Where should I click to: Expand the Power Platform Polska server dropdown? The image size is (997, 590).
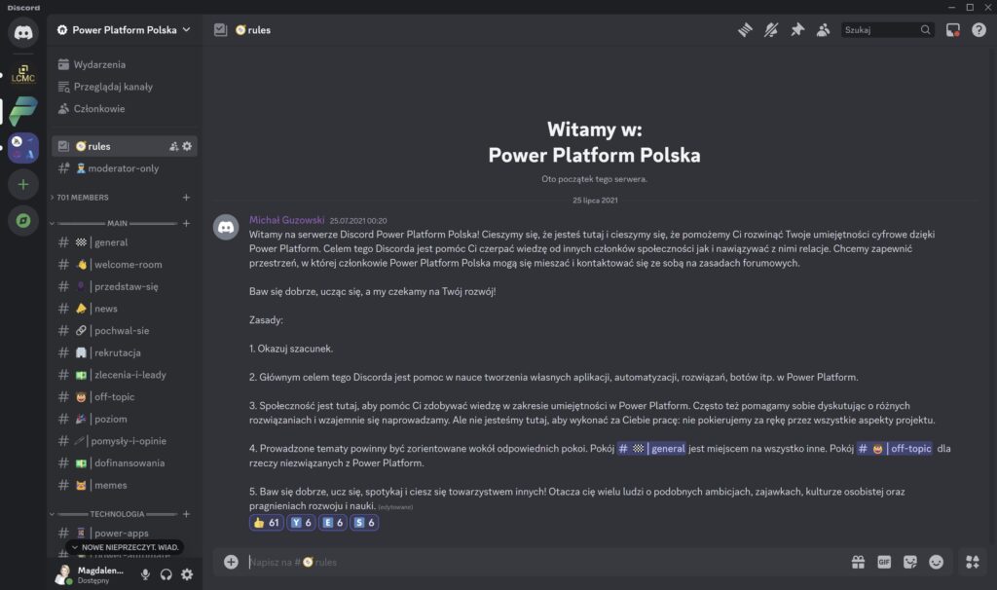186,30
